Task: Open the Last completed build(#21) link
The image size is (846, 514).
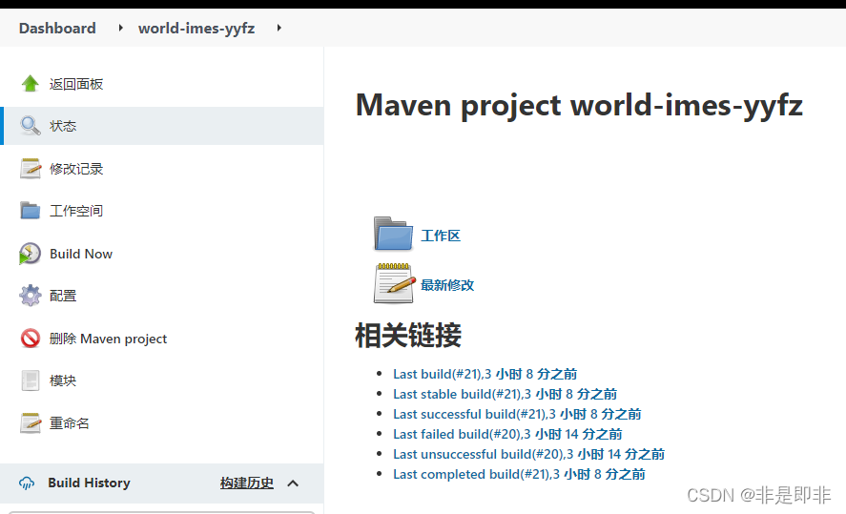Action: tap(519, 474)
